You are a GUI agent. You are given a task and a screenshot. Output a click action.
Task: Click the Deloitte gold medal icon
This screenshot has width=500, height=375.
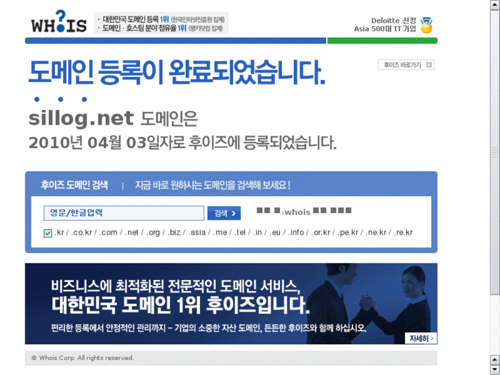coord(426,25)
